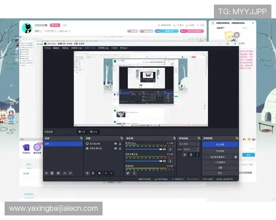Open the black cat streamer avatar on live page

[x=27, y=28]
